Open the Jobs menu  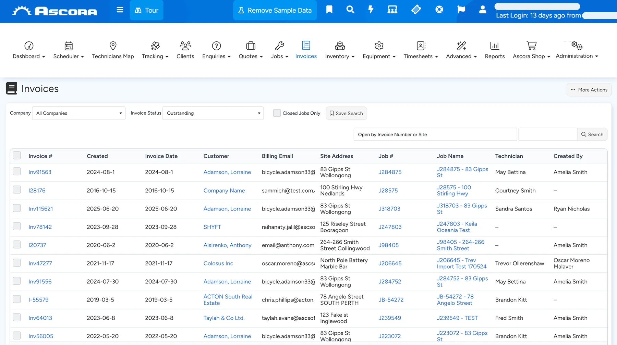[279, 50]
